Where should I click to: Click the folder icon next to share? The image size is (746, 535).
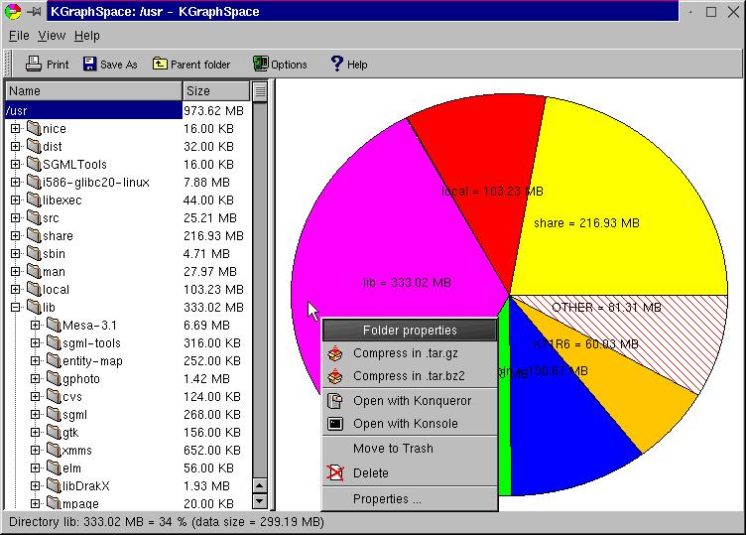(34, 235)
